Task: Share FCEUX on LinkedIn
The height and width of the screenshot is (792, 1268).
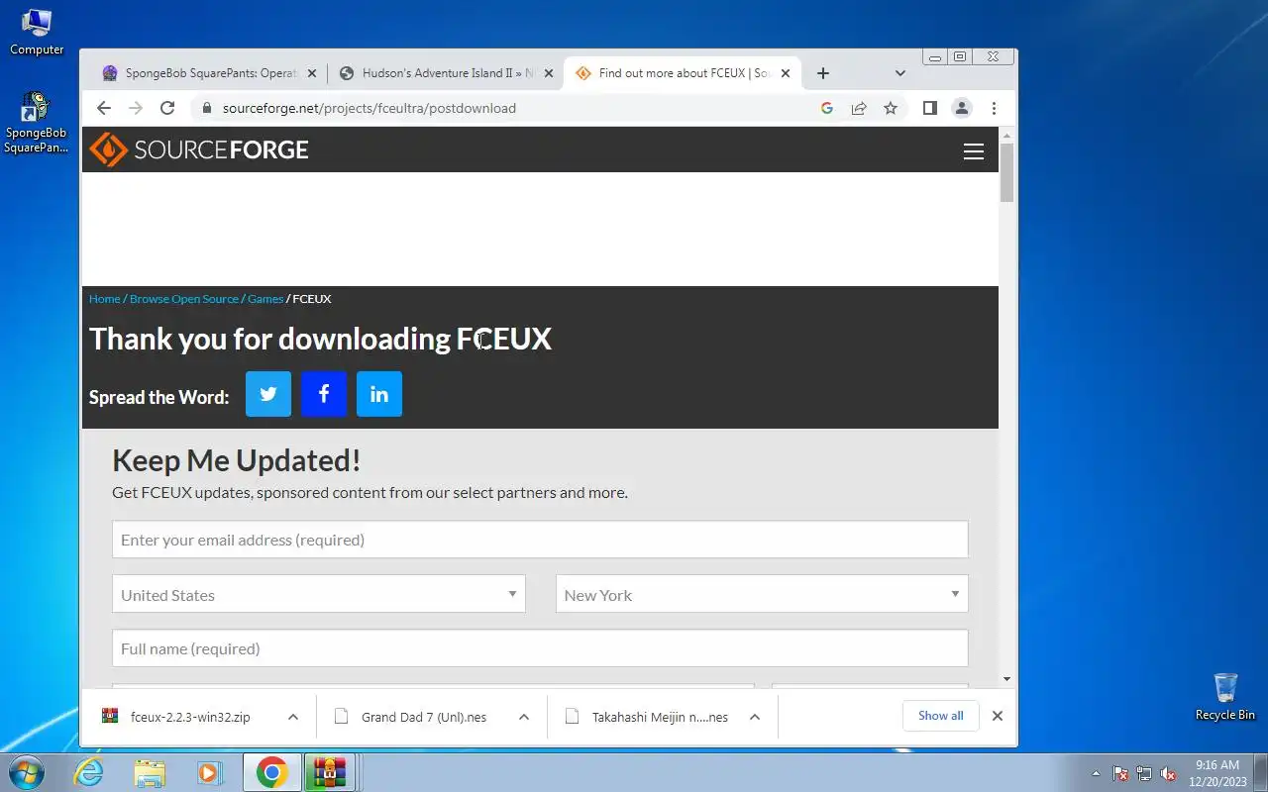Action: coord(379,394)
